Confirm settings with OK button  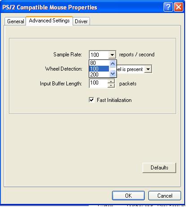coord(128,195)
